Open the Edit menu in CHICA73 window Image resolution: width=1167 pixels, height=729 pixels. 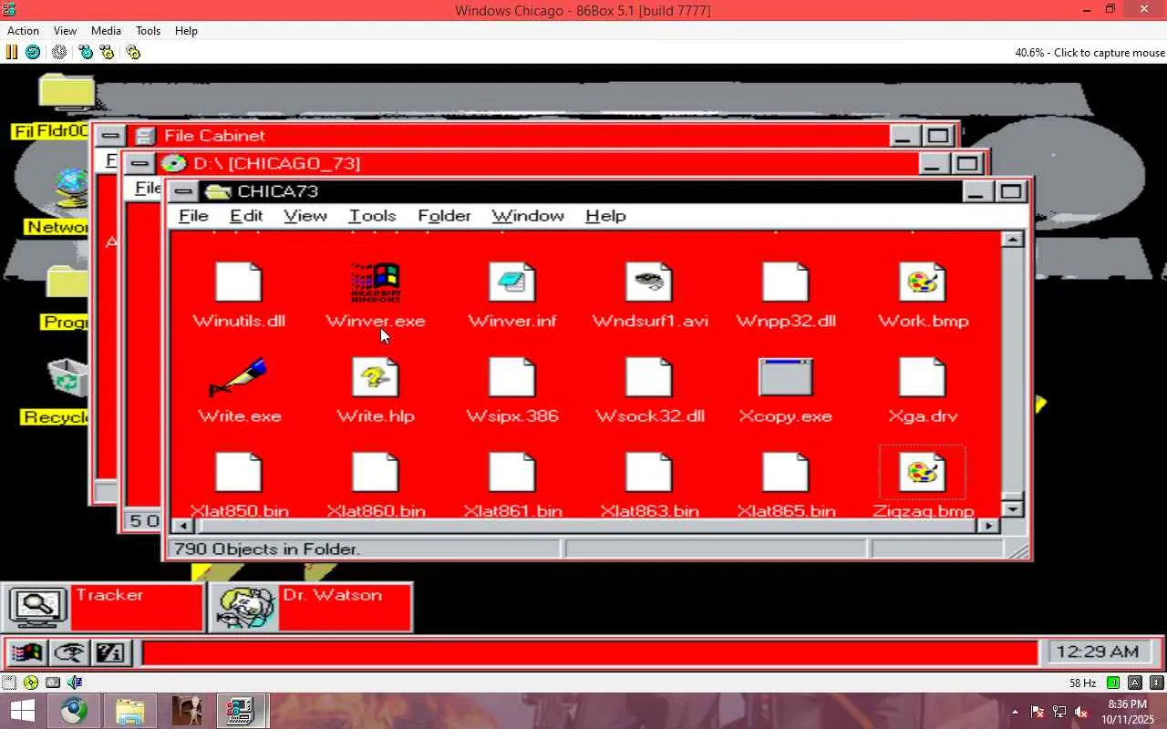click(x=246, y=216)
